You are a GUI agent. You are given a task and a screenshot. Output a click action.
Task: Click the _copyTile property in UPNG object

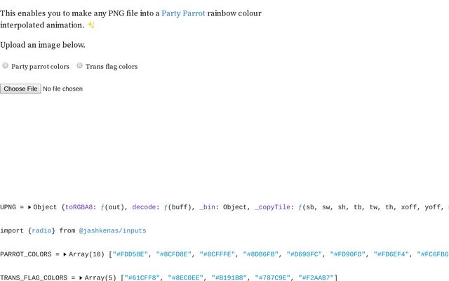(x=272, y=207)
